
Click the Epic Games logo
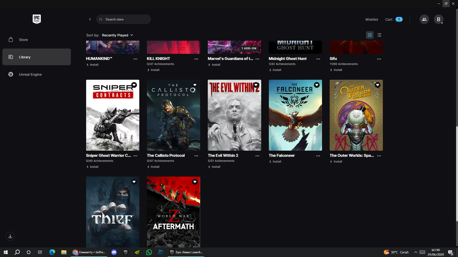pos(36,19)
